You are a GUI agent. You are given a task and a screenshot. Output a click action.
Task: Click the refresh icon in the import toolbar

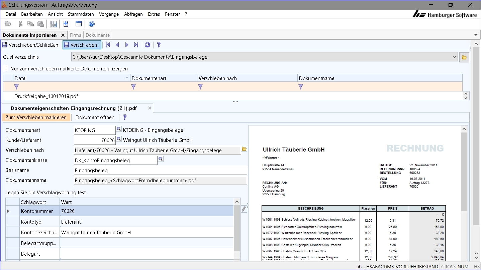(x=147, y=45)
